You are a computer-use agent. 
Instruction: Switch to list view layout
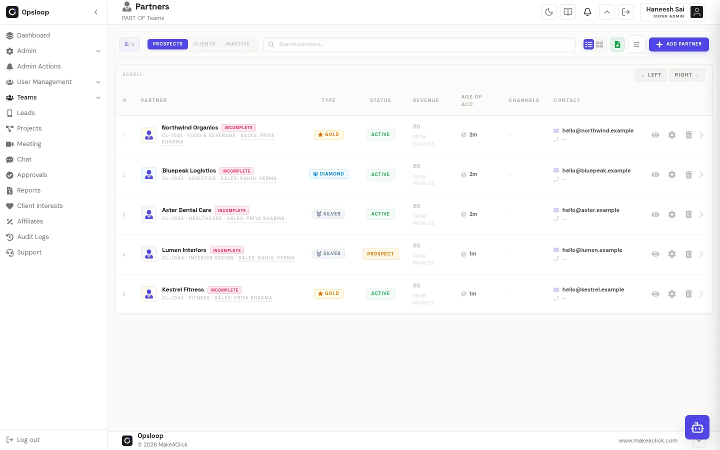pos(588,44)
